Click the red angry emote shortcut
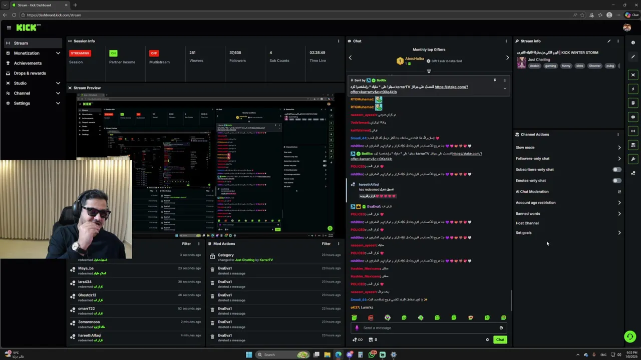641x360 pixels. point(371,317)
